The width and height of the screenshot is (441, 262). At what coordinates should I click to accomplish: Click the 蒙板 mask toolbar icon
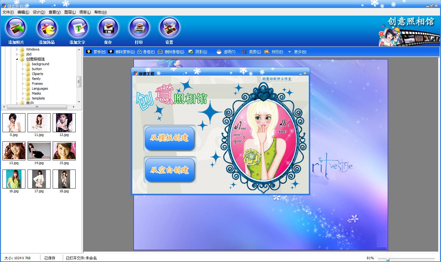[89, 52]
